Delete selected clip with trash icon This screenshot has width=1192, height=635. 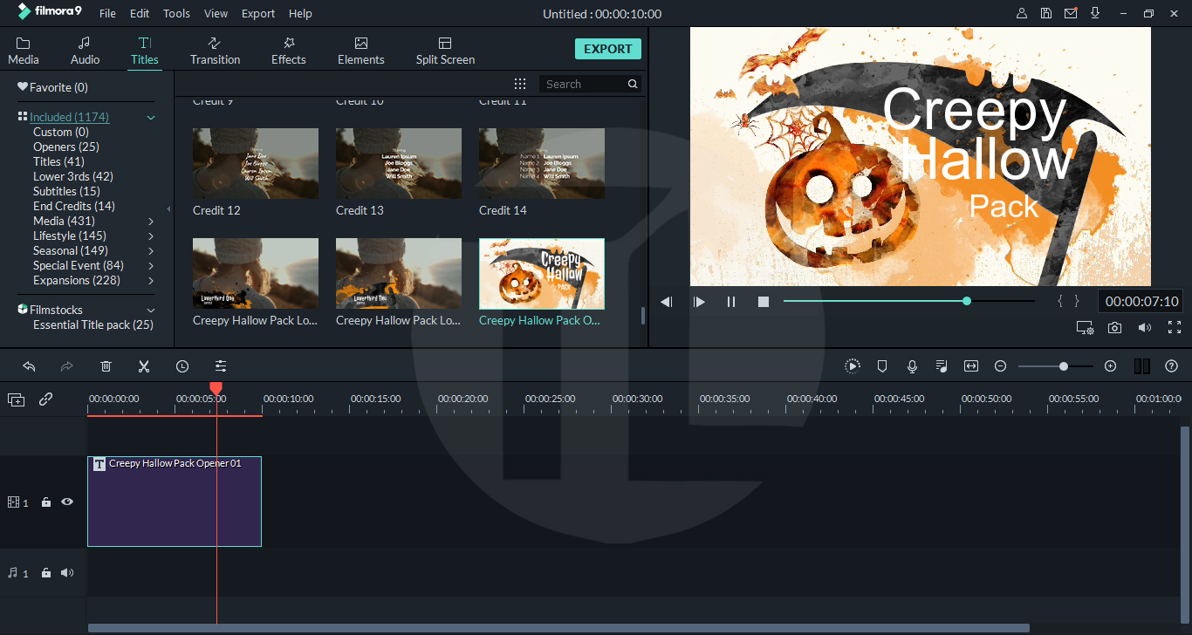(x=106, y=366)
